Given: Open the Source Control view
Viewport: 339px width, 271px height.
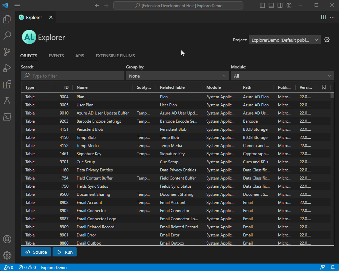Looking at the screenshot, I should coord(7,52).
